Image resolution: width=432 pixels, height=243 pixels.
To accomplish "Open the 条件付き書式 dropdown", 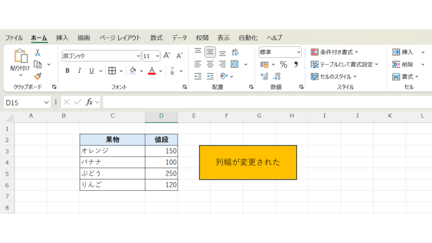I will tap(335, 52).
